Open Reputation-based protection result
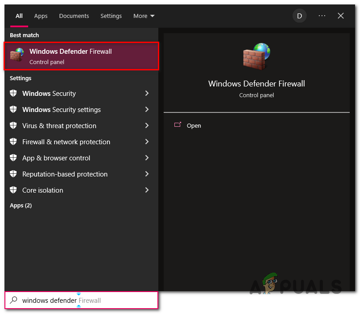 81,174
